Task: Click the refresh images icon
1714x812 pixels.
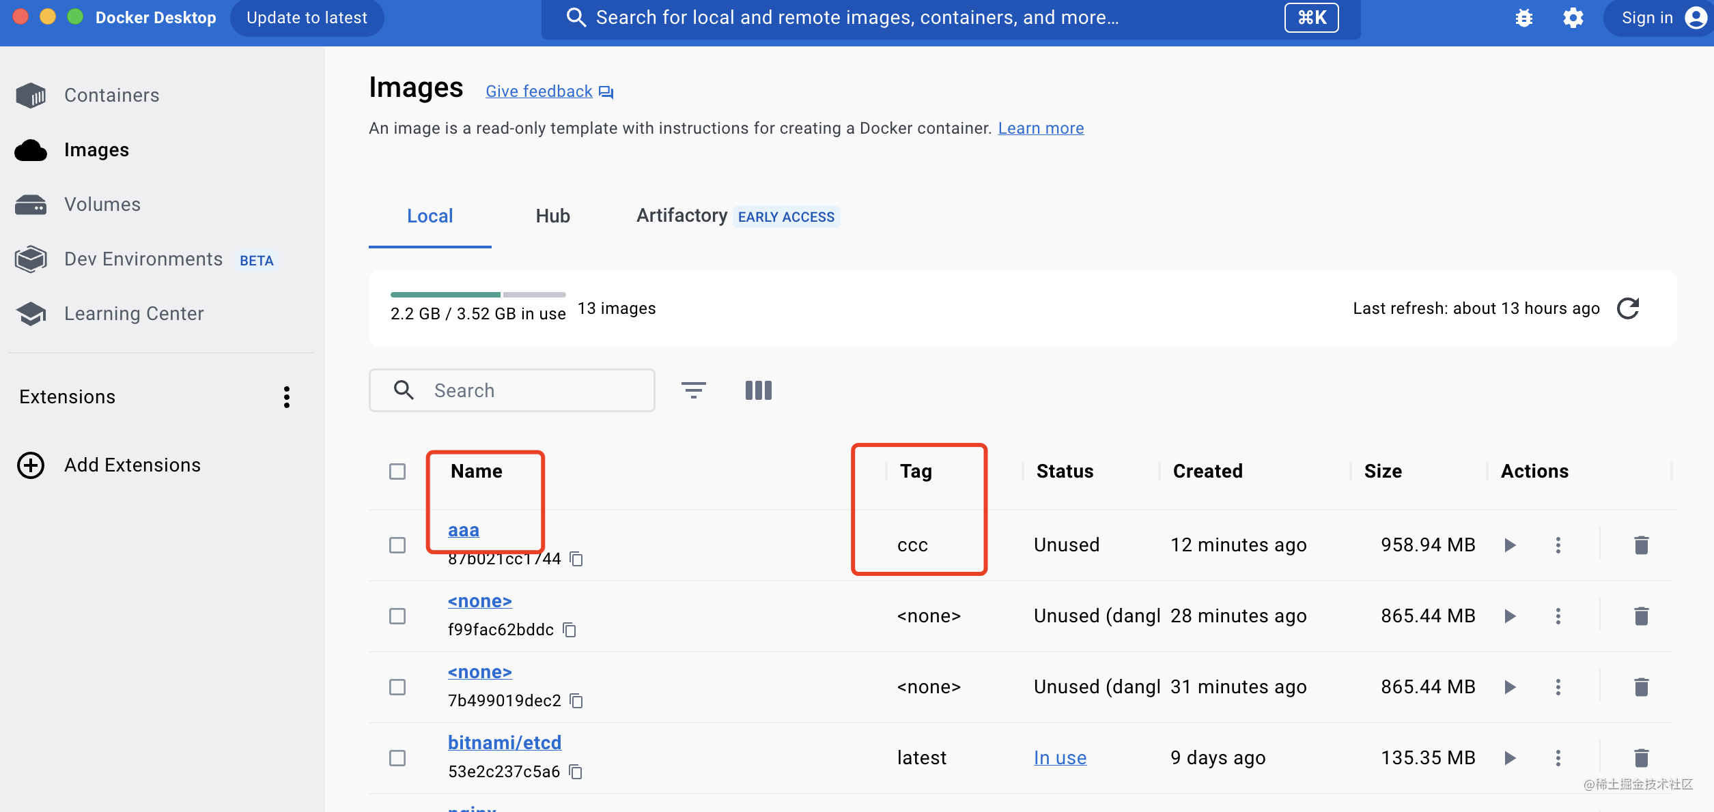Action: (1628, 308)
